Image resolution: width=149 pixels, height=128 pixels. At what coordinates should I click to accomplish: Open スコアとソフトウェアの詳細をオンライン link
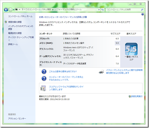click(66, 88)
